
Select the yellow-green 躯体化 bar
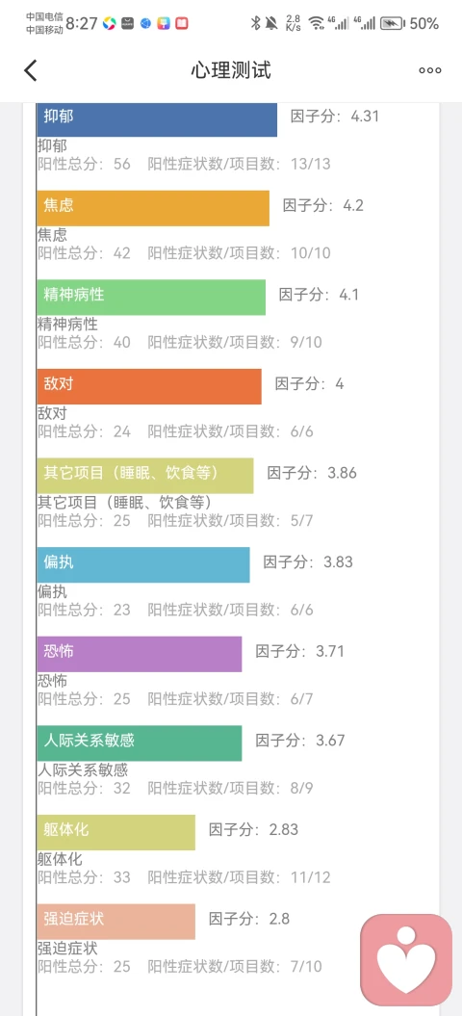pyautogui.click(x=116, y=832)
